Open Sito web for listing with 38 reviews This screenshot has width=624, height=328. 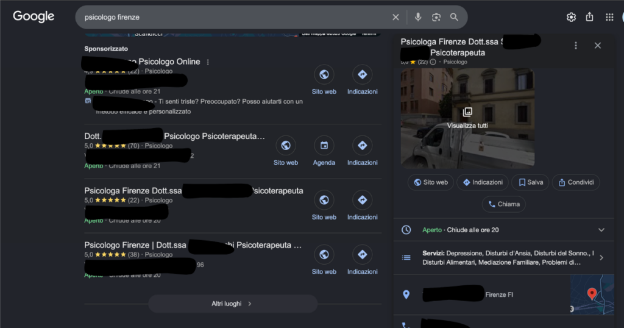(324, 261)
